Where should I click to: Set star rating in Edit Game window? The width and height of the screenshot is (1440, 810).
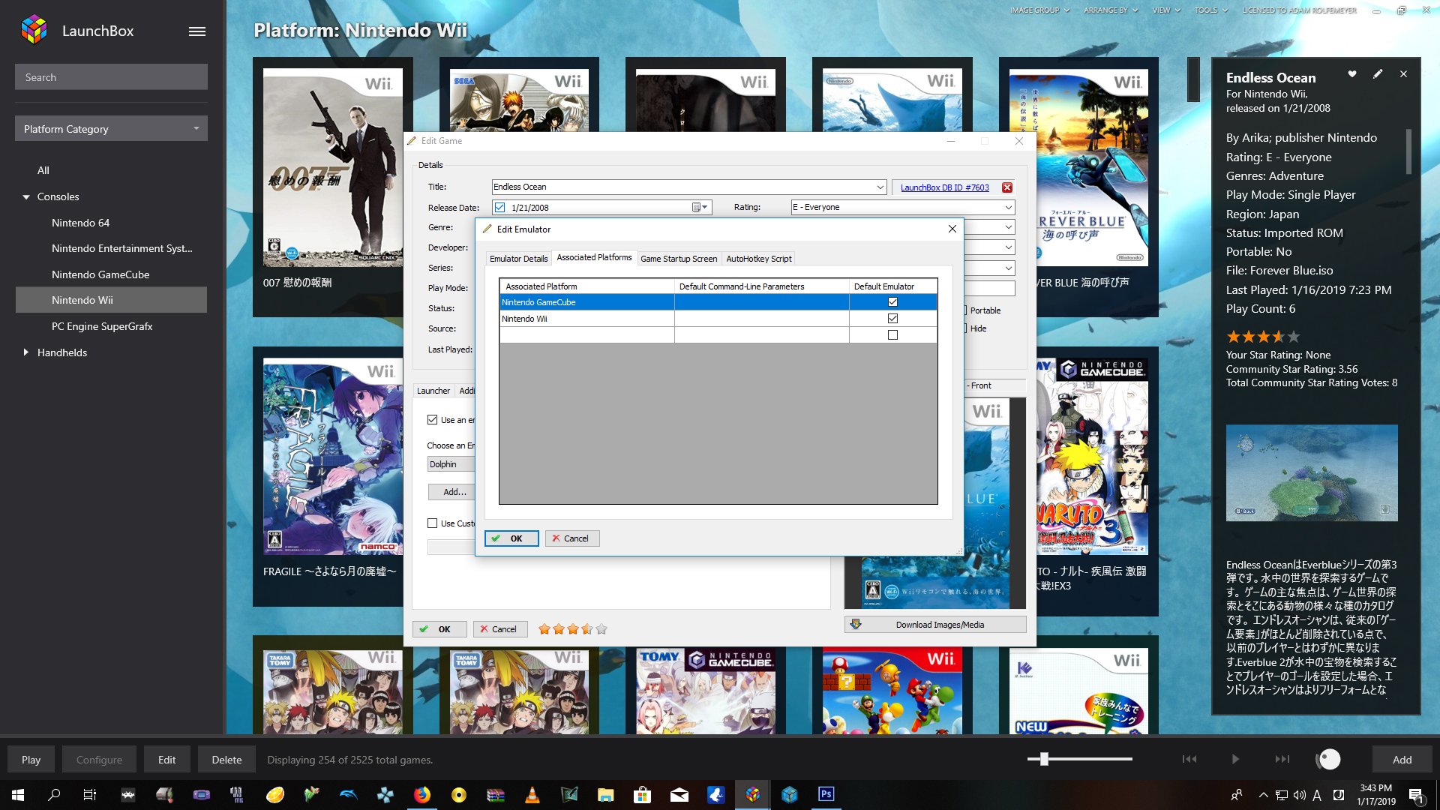pos(572,629)
